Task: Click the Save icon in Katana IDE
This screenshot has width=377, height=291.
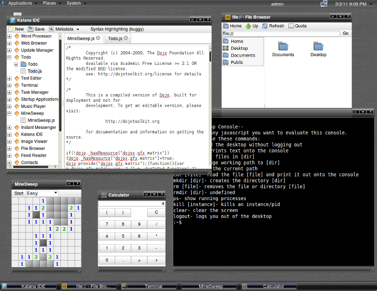Action: [x=31, y=29]
